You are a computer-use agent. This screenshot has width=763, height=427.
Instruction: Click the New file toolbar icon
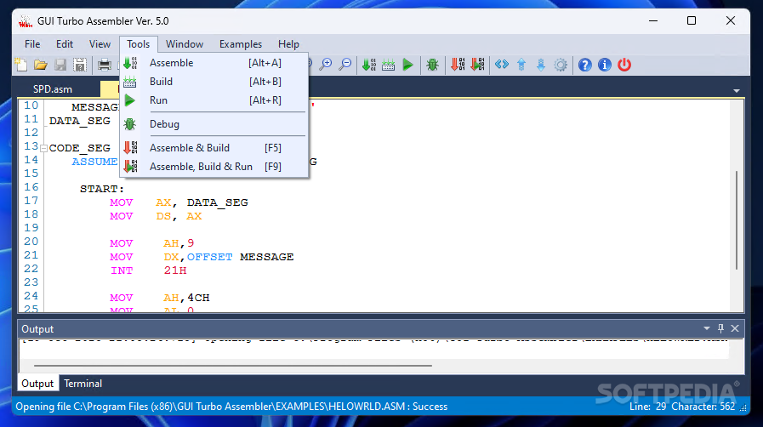pos(21,64)
